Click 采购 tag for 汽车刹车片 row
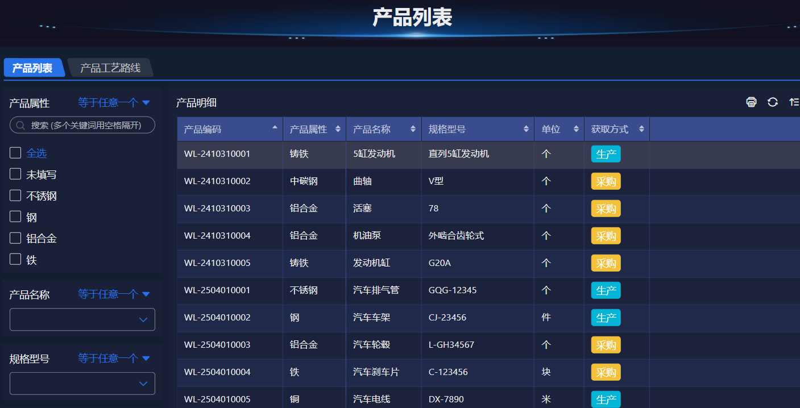The height and width of the screenshot is (408, 800). pos(606,372)
